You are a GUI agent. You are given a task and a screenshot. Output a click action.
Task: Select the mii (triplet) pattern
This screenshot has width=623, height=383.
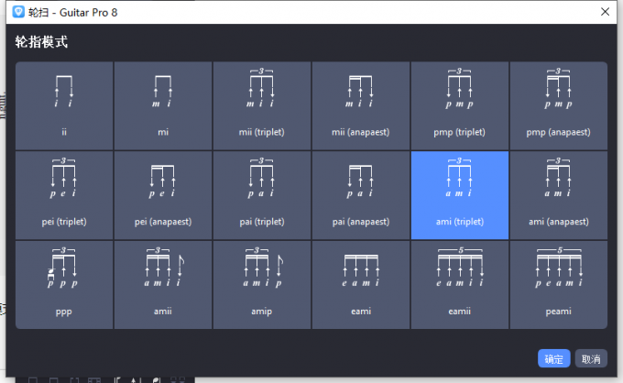tap(262, 105)
